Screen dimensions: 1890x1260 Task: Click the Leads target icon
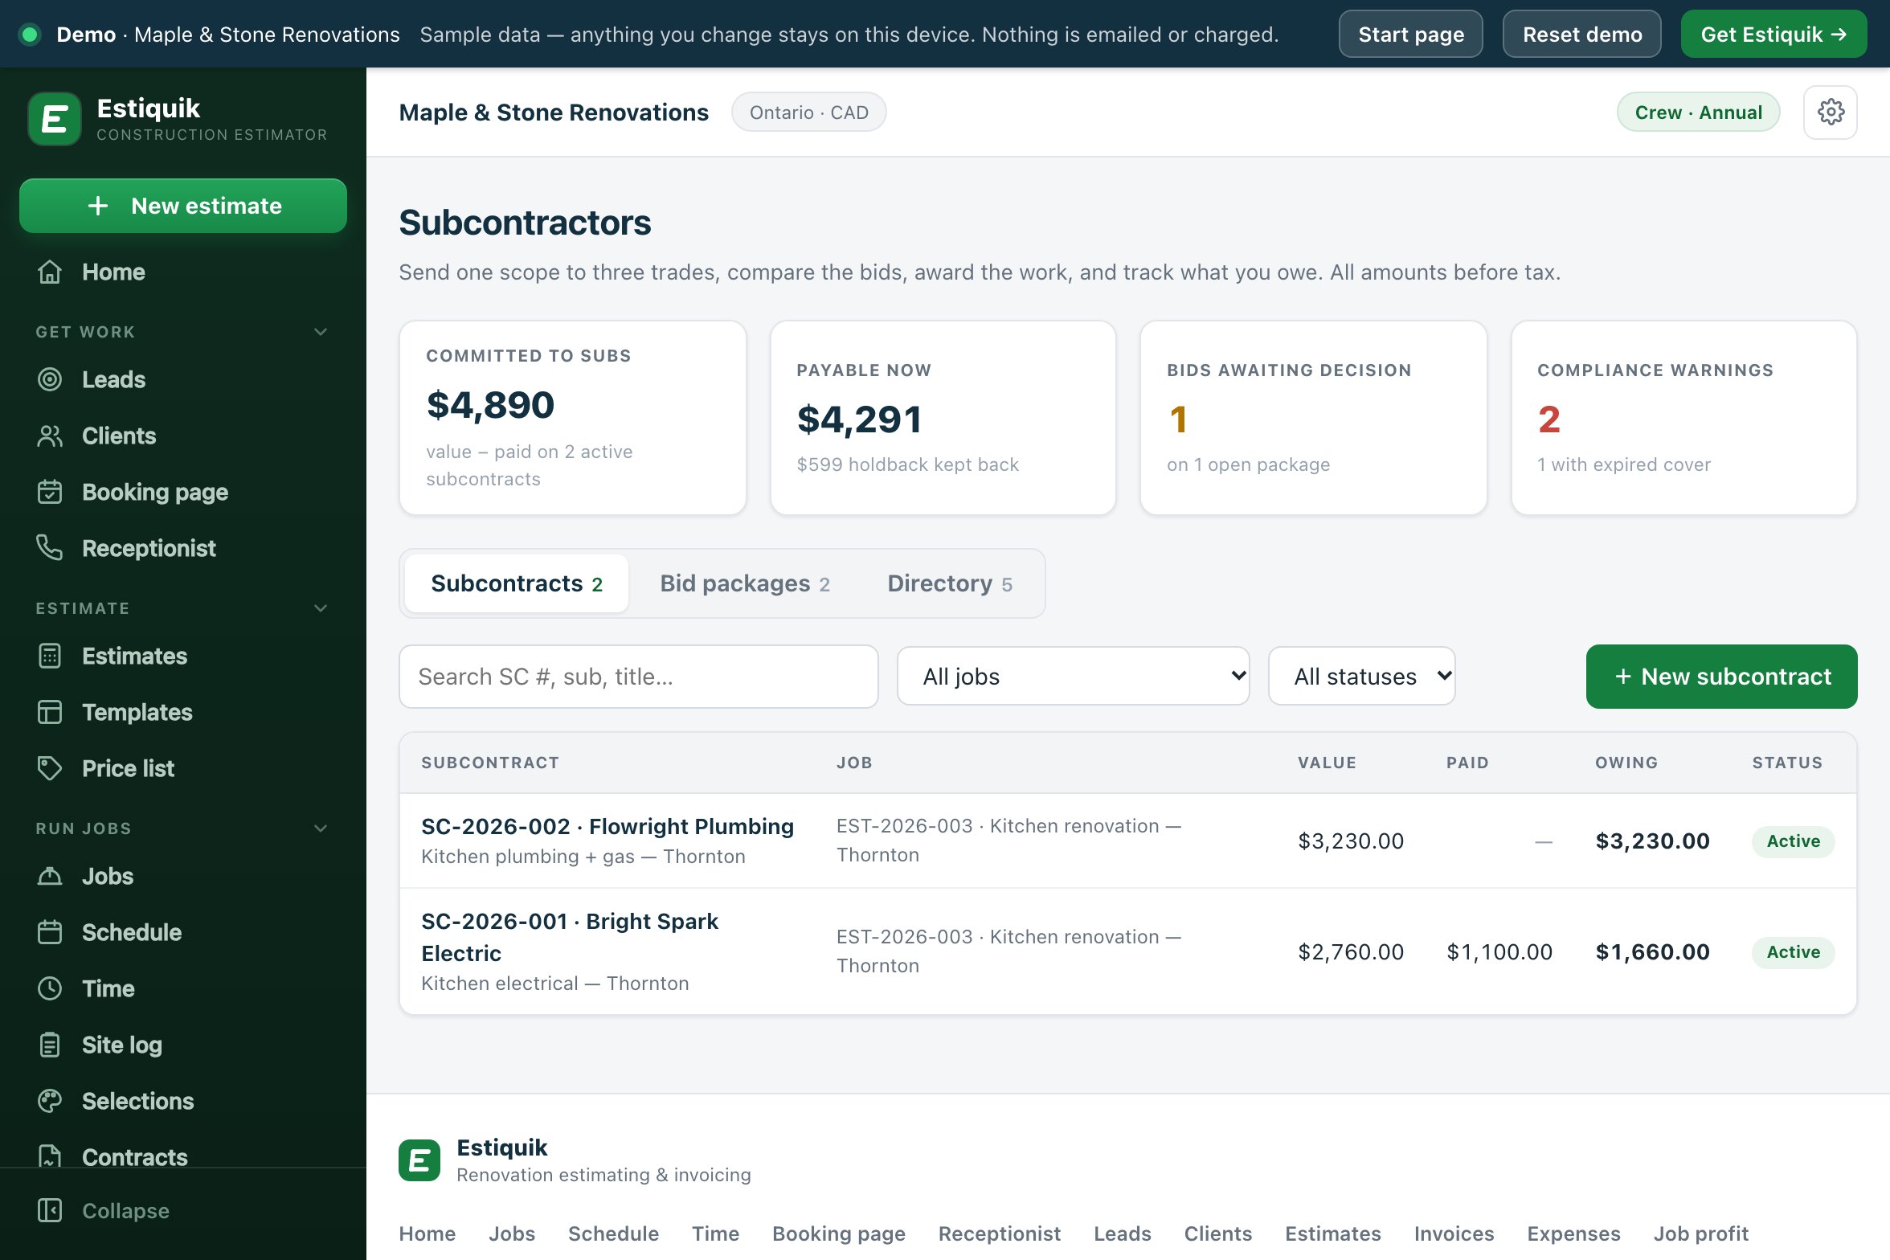pos(50,379)
